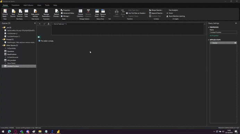Open the Advanced Editor
Image resolution: width=240 pixels, height=134 pixels.
(67, 13)
